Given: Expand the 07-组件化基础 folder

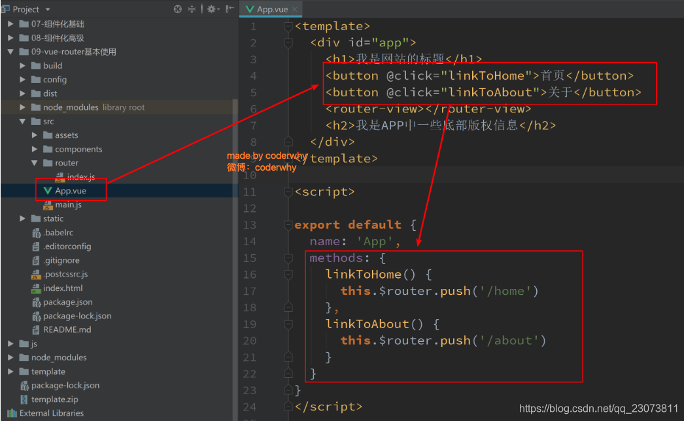Looking at the screenshot, I should pyautogui.click(x=10, y=24).
